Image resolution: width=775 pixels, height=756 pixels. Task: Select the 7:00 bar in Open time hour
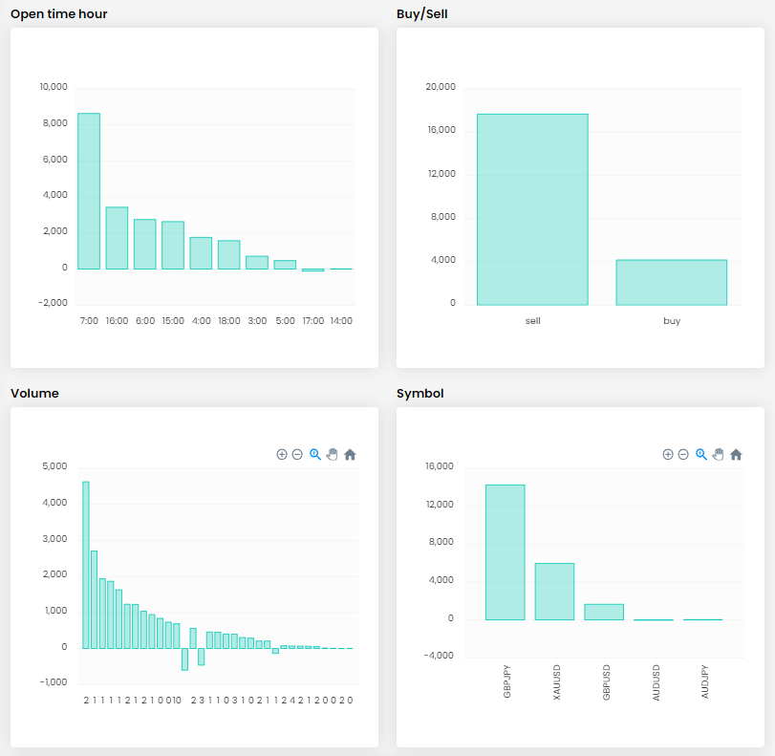pyautogui.click(x=89, y=191)
